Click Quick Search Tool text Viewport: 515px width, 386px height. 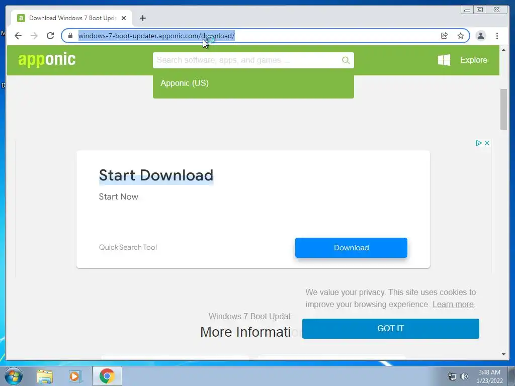click(128, 247)
